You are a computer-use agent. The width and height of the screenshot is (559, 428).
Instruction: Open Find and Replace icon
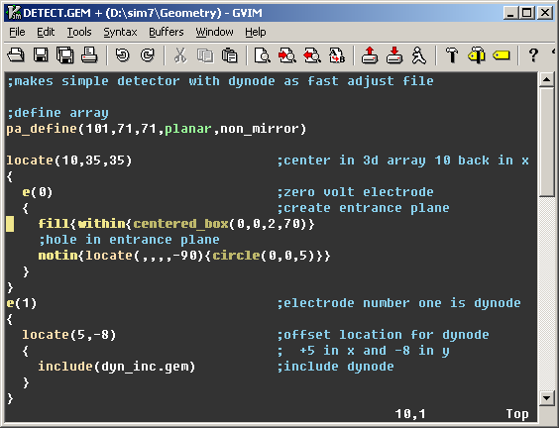pos(263,55)
